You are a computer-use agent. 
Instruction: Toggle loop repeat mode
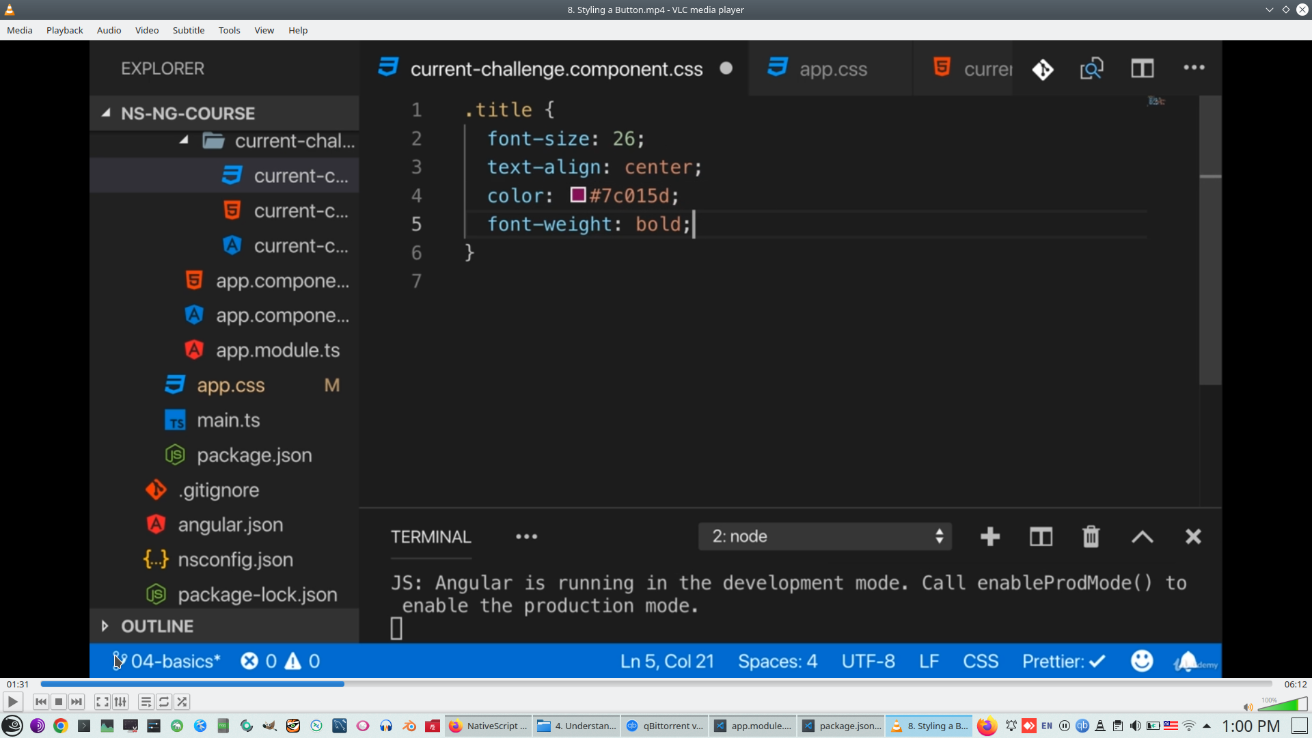coord(164,702)
